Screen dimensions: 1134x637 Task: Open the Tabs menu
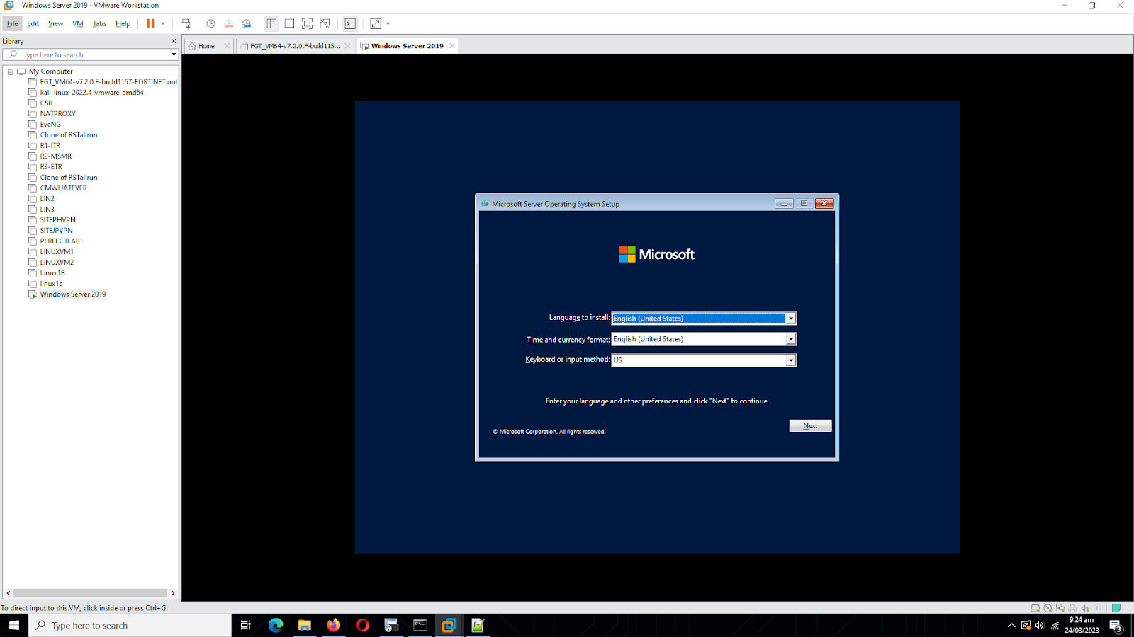[x=99, y=23]
